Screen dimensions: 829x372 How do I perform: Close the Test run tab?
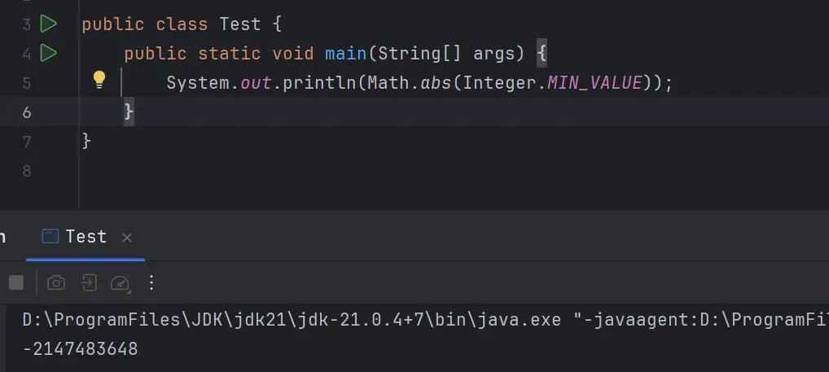(127, 238)
